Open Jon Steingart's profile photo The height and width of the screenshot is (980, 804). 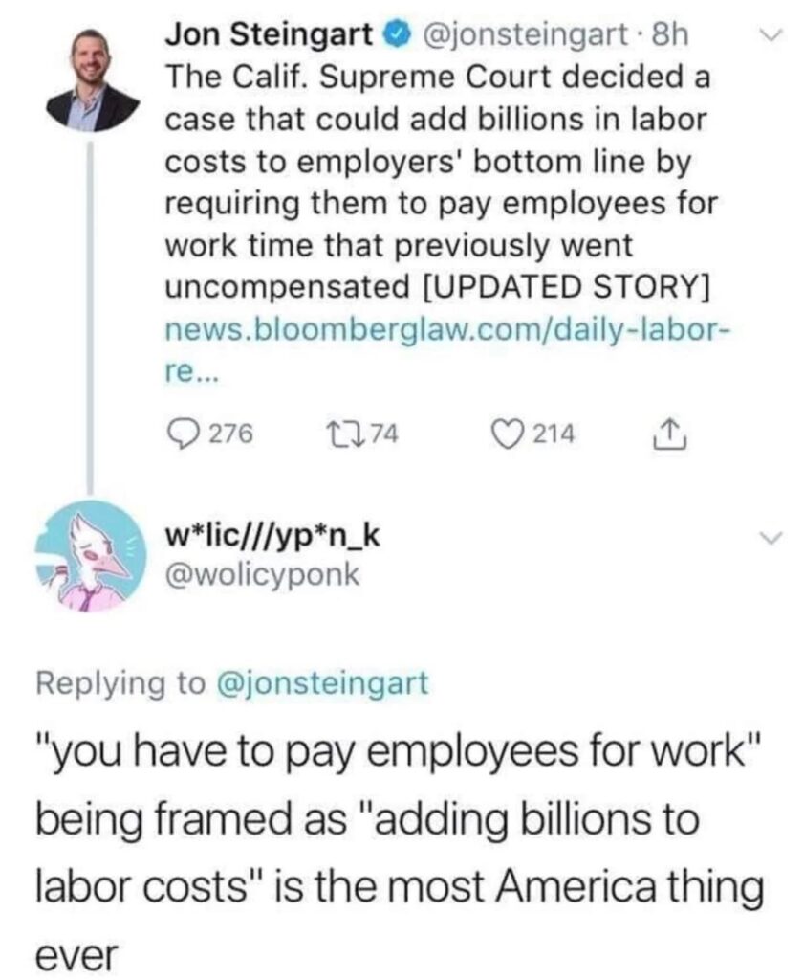tap(93, 81)
